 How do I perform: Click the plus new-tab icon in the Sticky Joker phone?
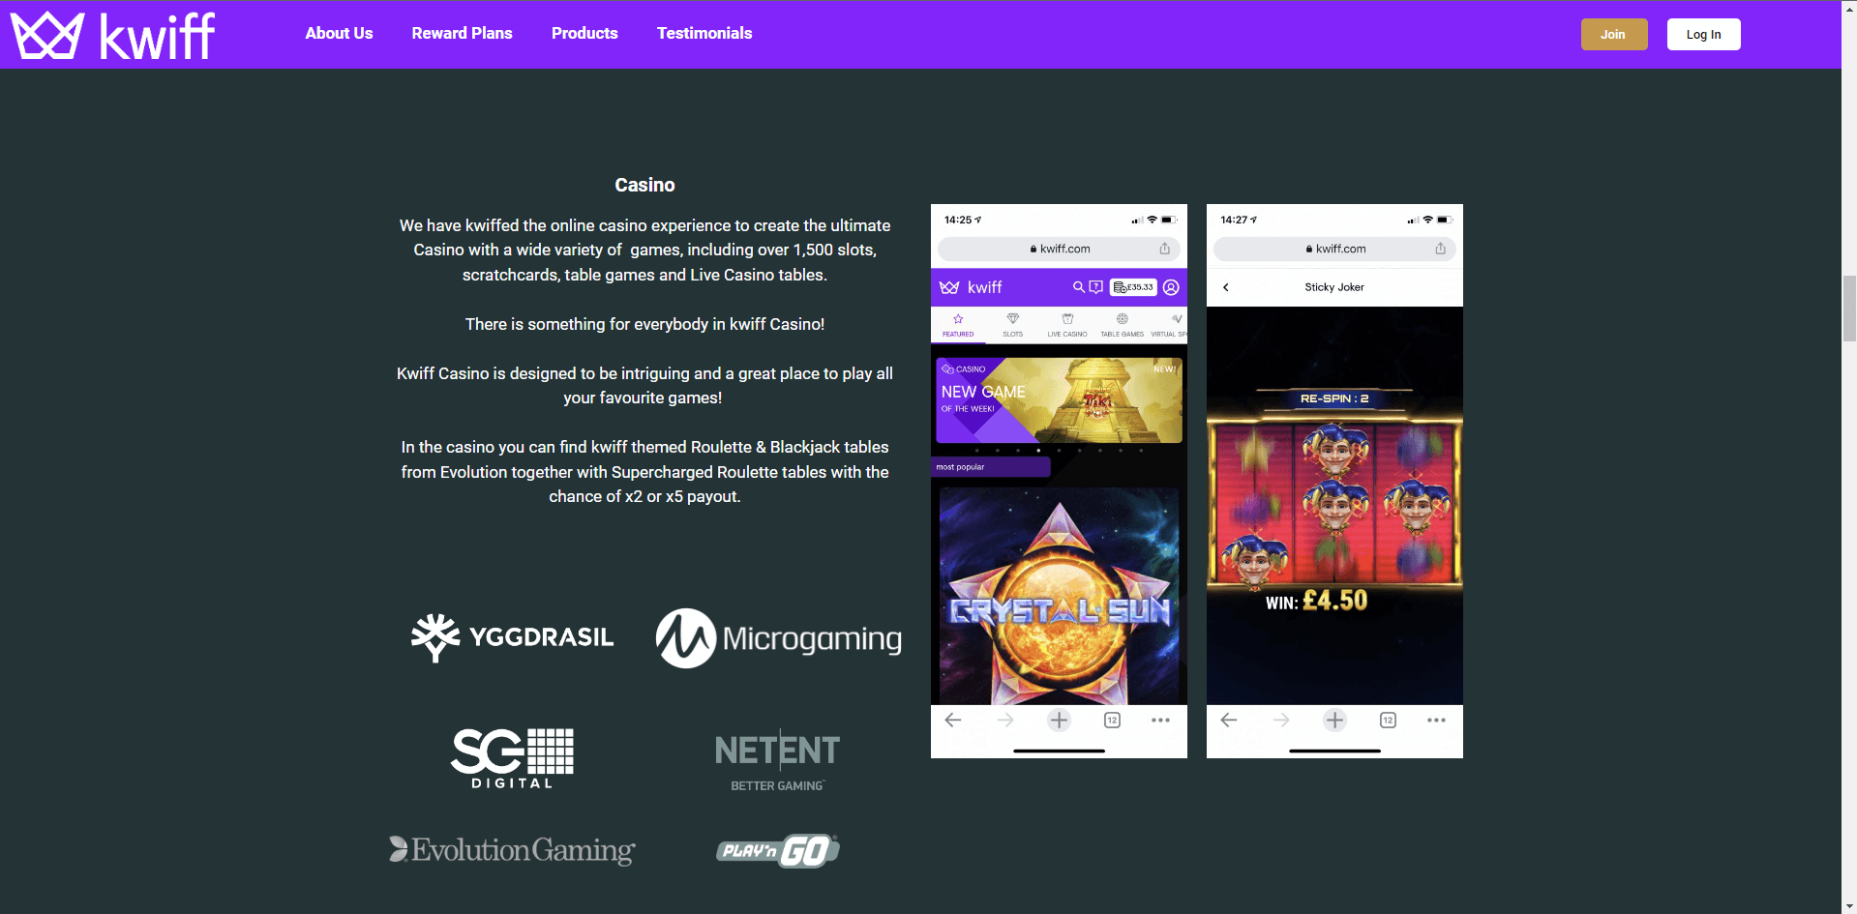[x=1334, y=720]
